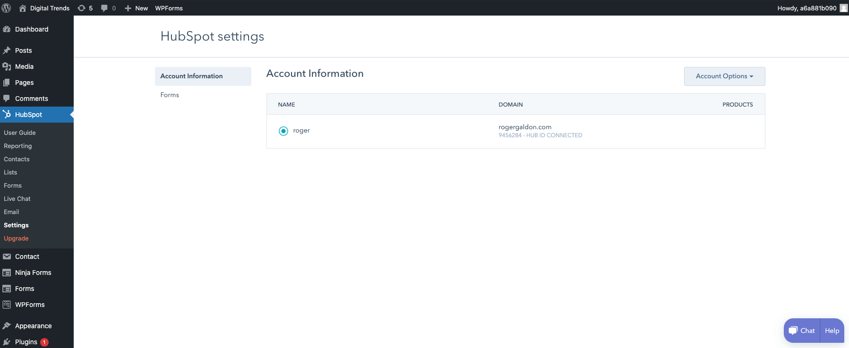Click the plus icon next to New
The height and width of the screenshot is (348, 849).
click(x=128, y=8)
